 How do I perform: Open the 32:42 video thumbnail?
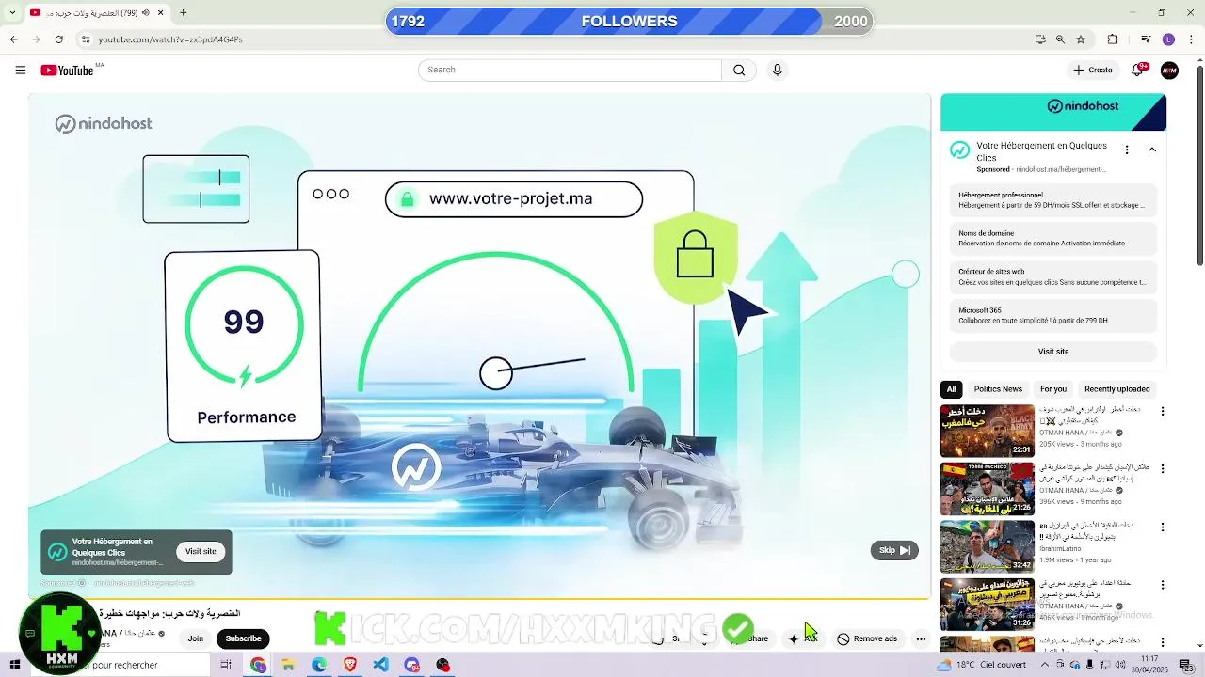(987, 546)
